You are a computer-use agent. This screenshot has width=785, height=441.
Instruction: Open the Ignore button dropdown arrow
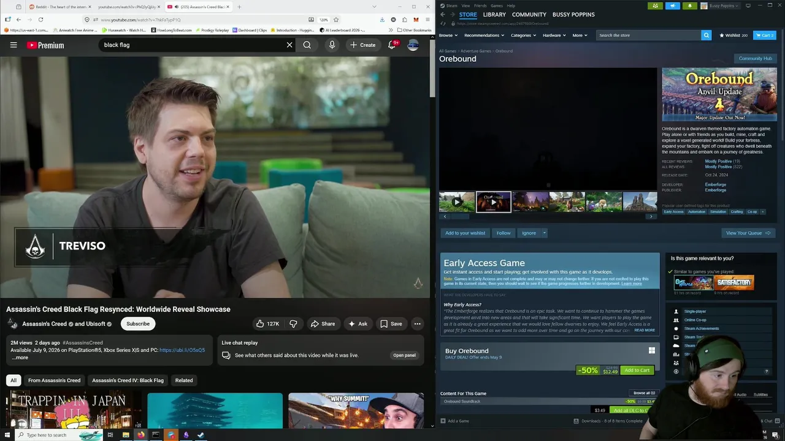544,233
